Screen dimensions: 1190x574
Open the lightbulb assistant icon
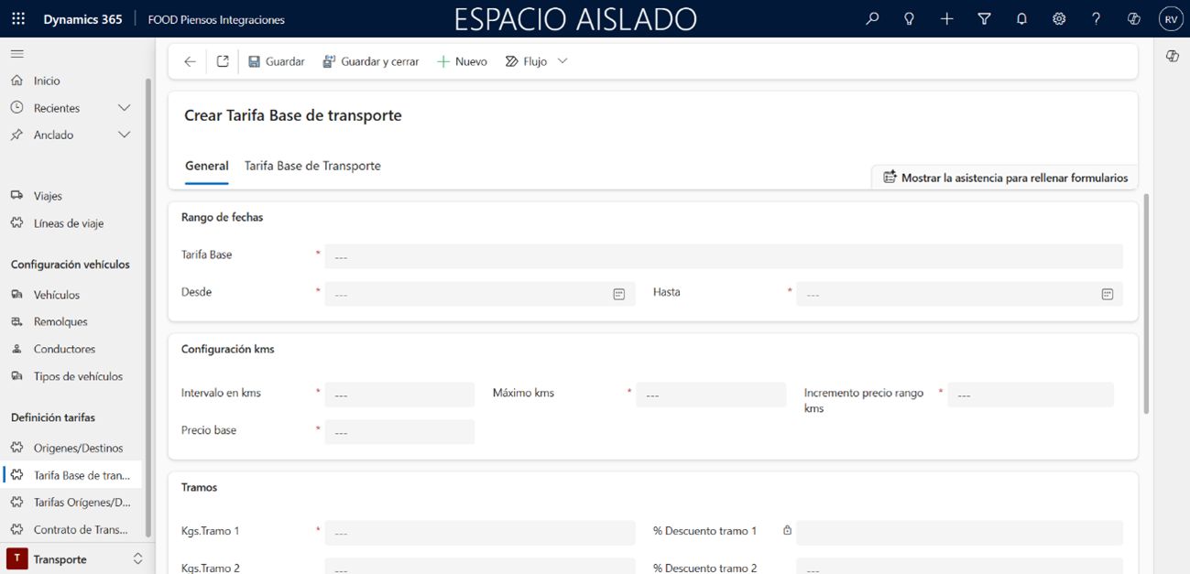tap(909, 18)
